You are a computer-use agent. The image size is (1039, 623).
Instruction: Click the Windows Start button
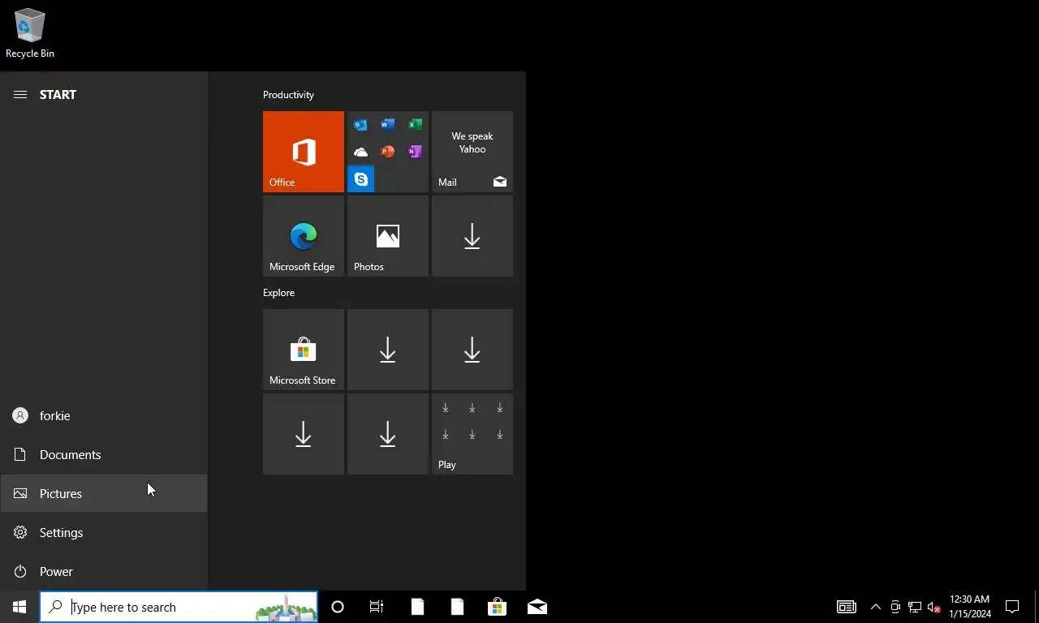(x=19, y=607)
